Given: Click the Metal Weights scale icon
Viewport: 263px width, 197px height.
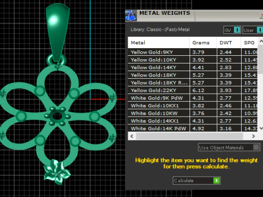Looking at the screenshot, I should 131,16.
